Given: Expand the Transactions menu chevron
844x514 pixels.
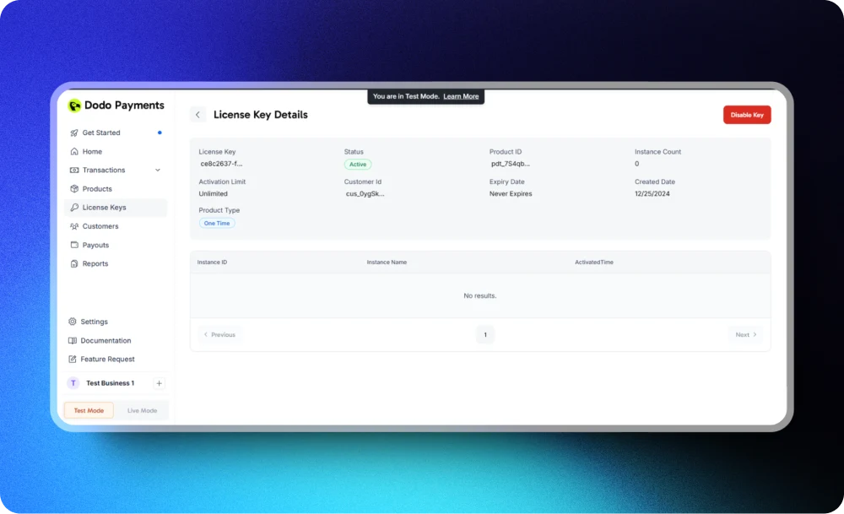Looking at the screenshot, I should 159,170.
